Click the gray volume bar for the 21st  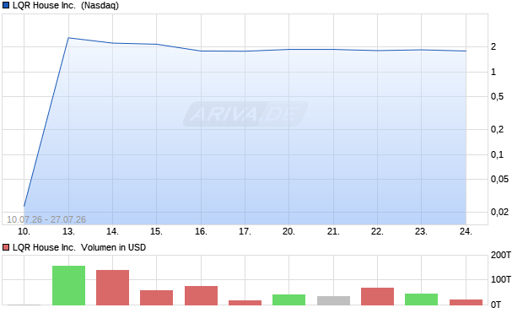[333, 300]
